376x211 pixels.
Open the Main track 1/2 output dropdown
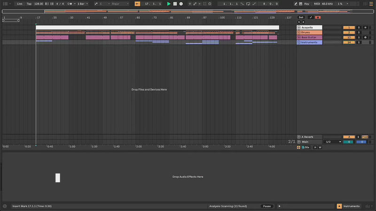[333, 142]
